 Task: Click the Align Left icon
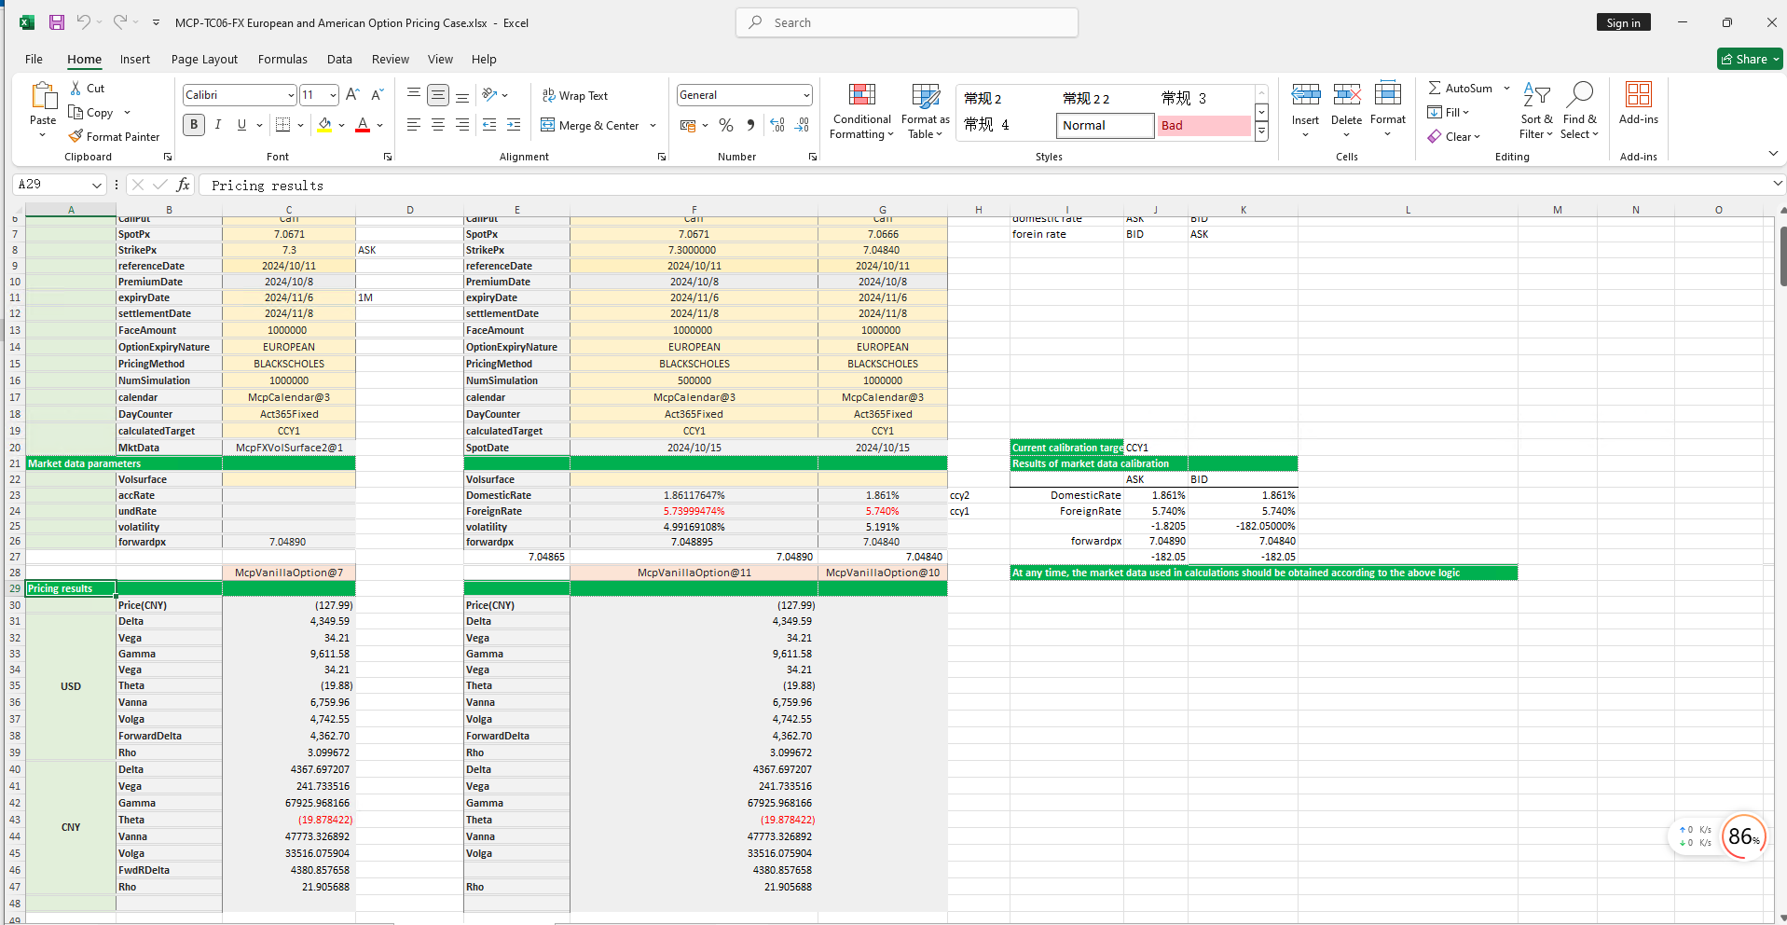[x=414, y=124]
